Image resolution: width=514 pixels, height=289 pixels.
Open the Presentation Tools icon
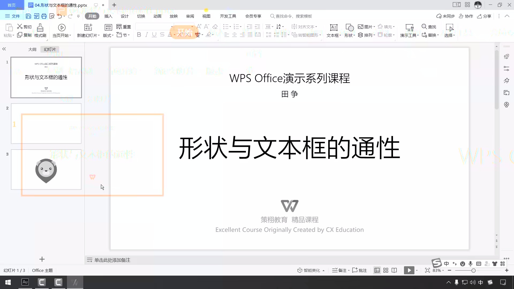click(x=410, y=28)
